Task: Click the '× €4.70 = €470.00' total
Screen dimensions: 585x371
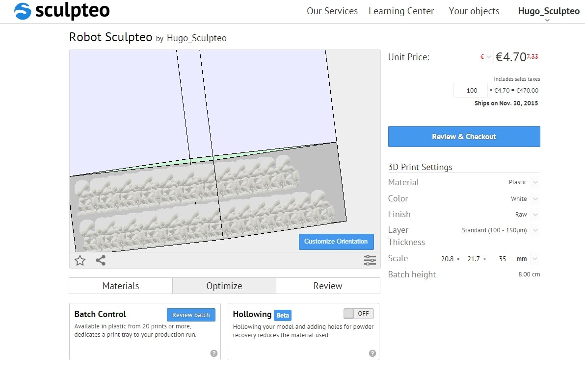Action: click(x=514, y=90)
